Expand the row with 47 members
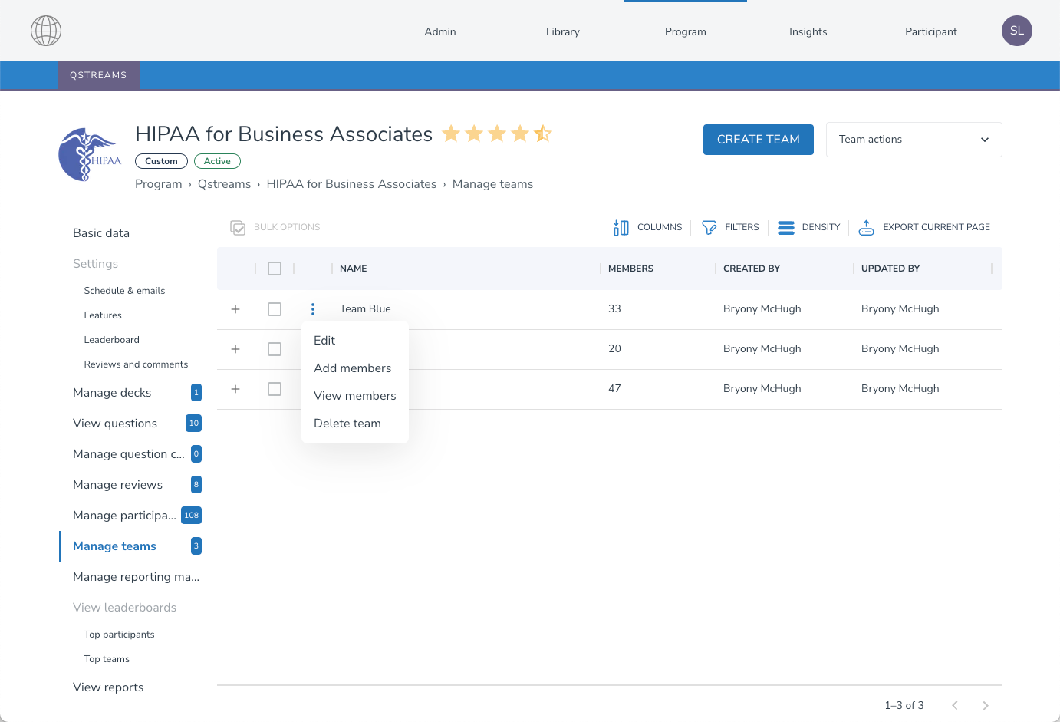The image size is (1060, 722). click(x=235, y=389)
